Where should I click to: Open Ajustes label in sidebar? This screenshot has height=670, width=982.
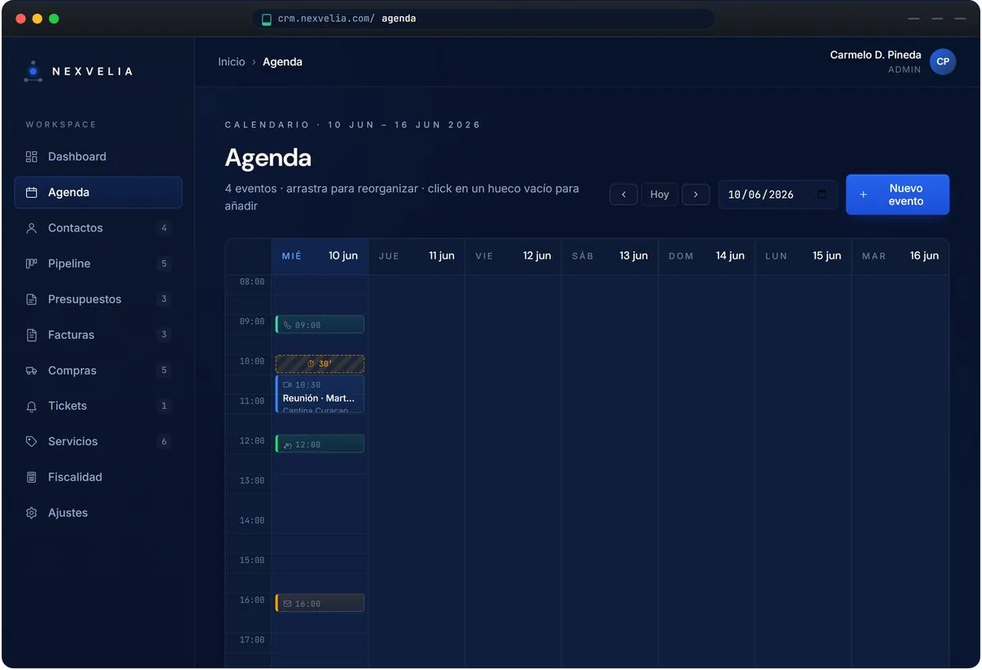(x=68, y=513)
